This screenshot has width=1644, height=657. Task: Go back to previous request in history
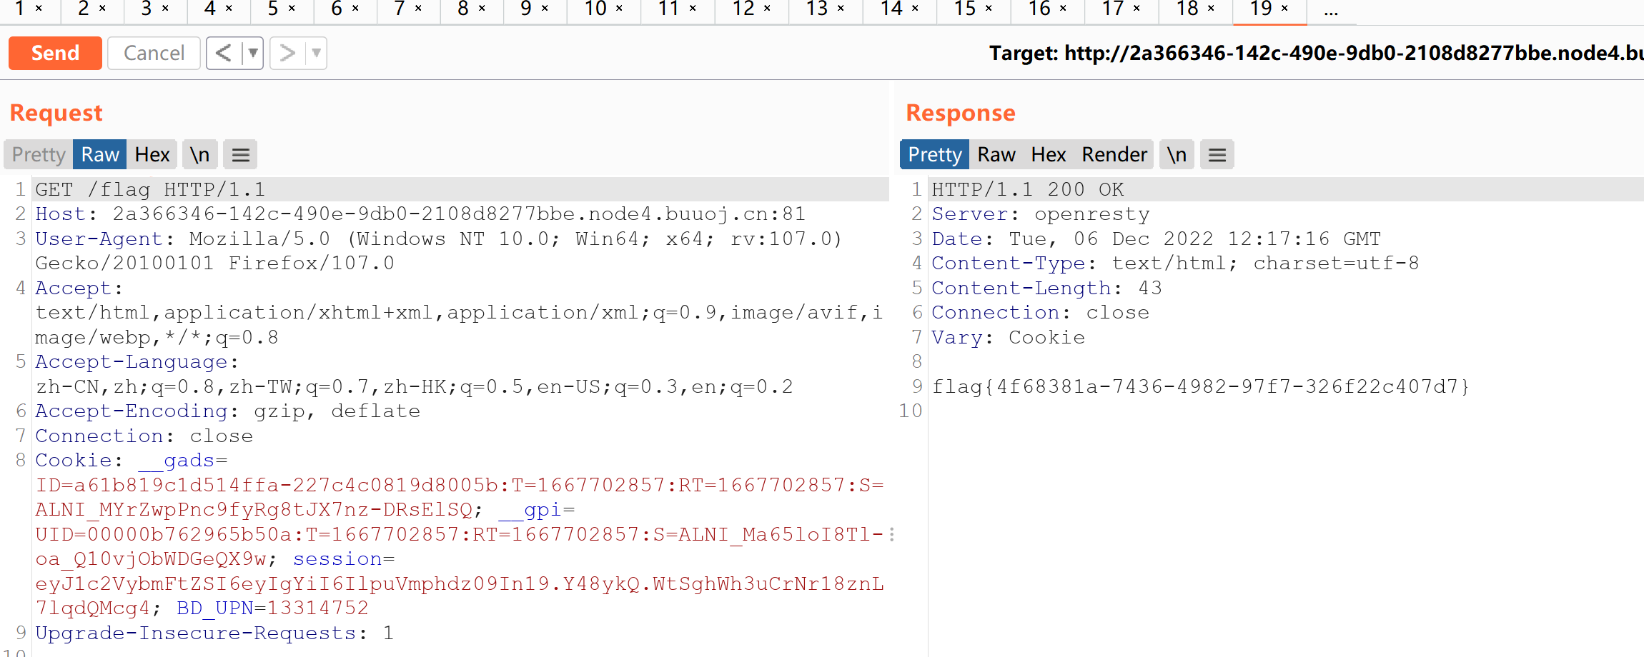224,53
